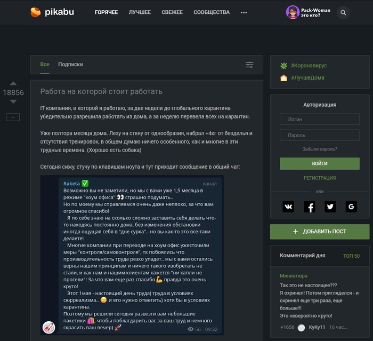Upvote the post with up arrow
Screen dimensions: 373x341
click(x=13, y=83)
